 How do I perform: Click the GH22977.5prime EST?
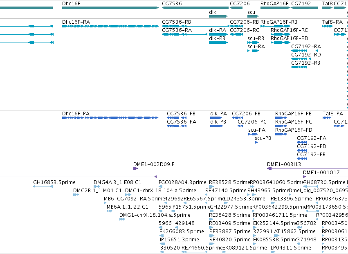(x=211, y=211)
